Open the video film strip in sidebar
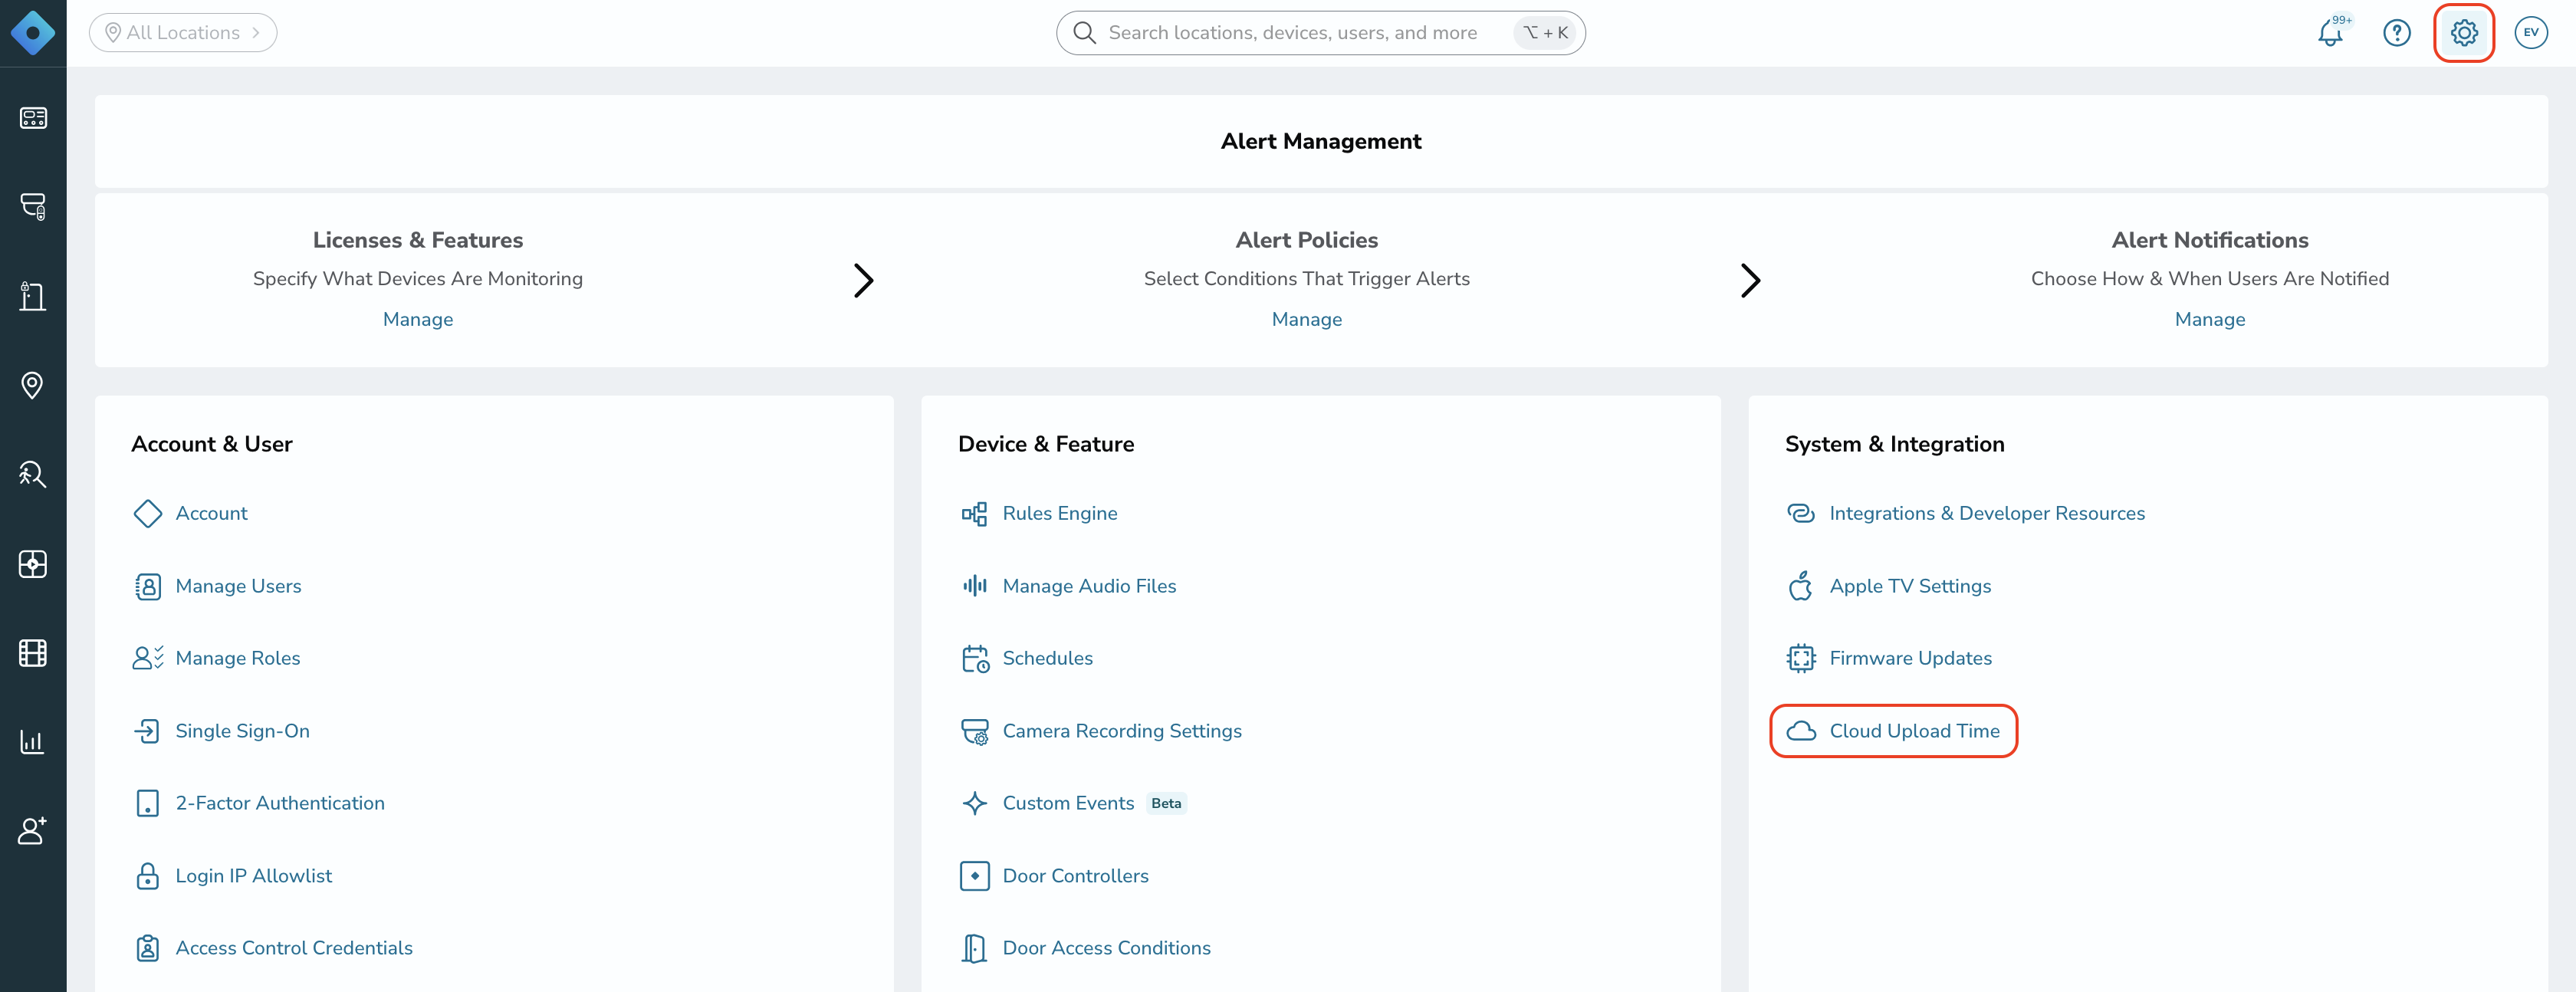The height and width of the screenshot is (992, 2576). 33,652
